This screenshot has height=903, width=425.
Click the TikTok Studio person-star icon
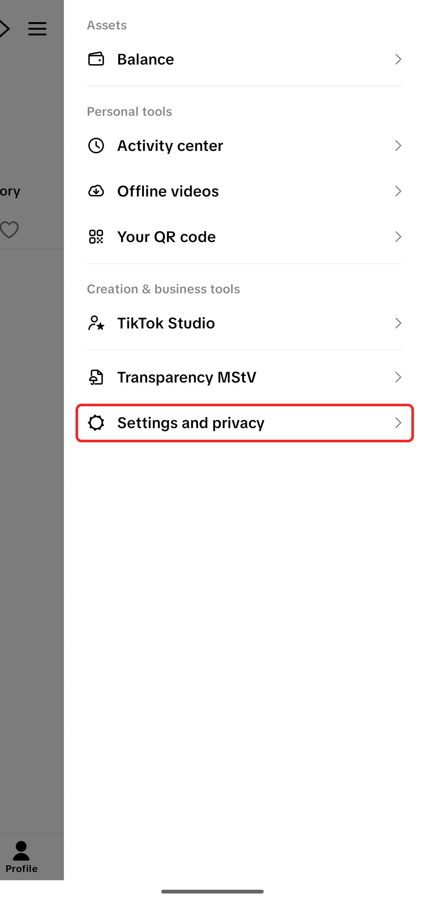pyautogui.click(x=96, y=323)
